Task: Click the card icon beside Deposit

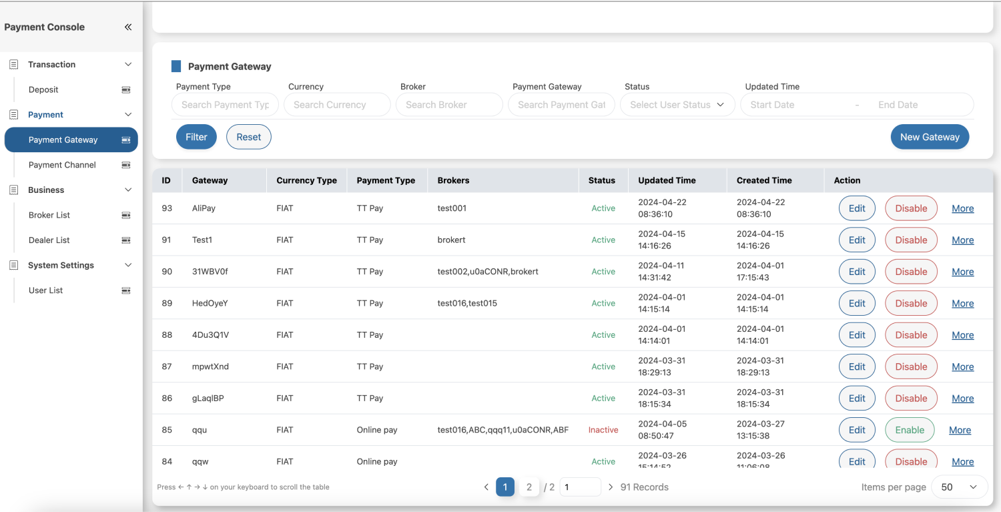Action: point(125,89)
